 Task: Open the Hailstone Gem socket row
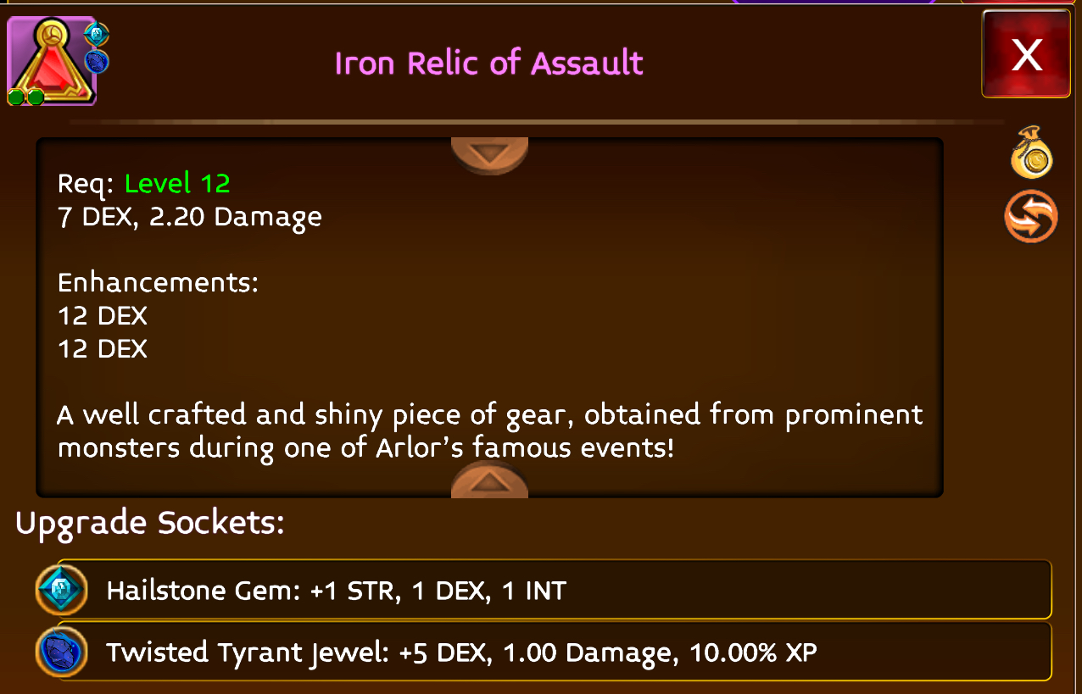[544, 590]
